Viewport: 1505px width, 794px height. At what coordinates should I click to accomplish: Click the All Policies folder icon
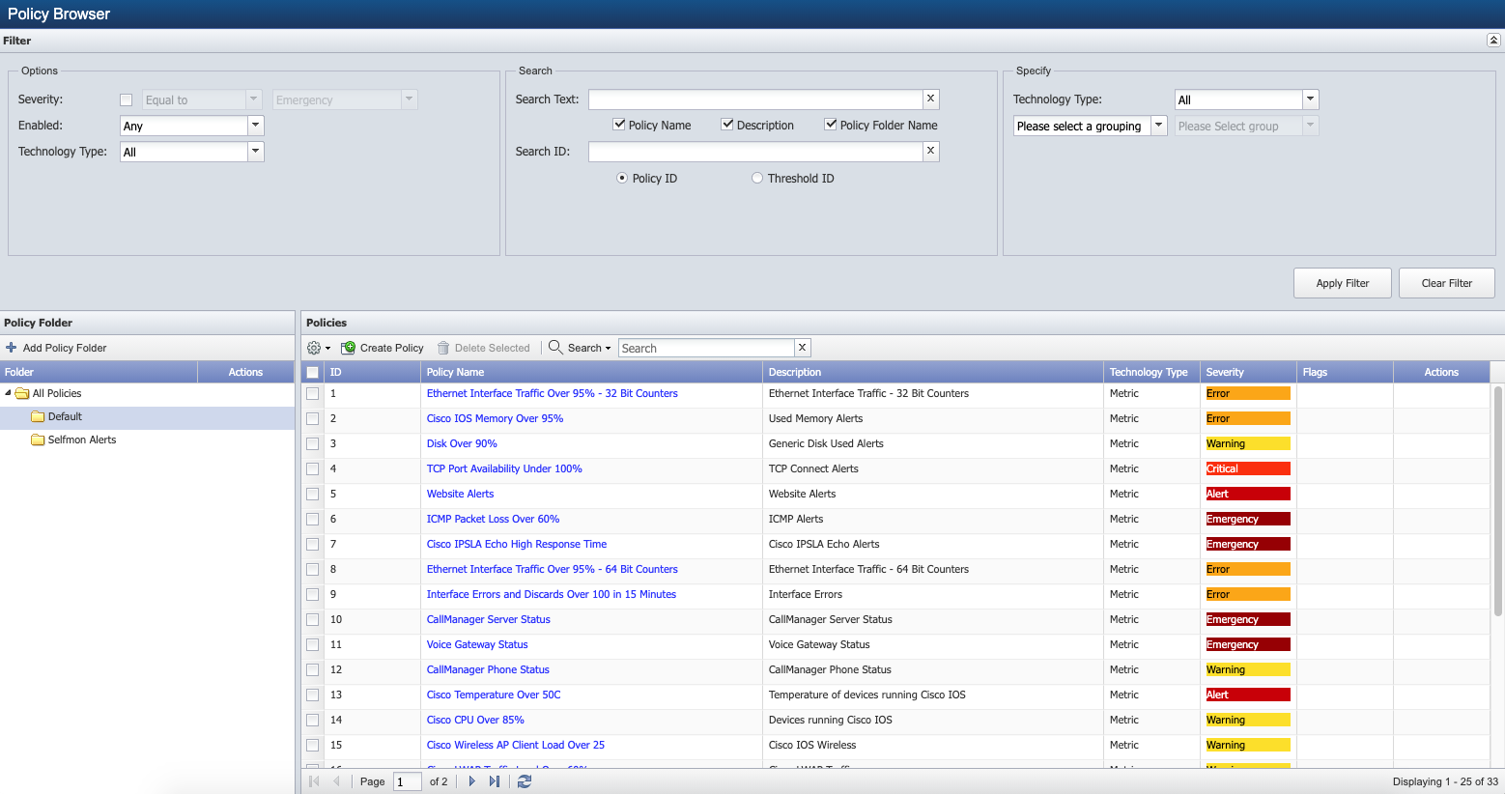pos(22,393)
